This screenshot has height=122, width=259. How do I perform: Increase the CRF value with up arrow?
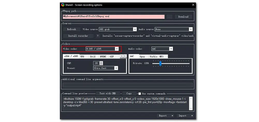coord(101,62)
